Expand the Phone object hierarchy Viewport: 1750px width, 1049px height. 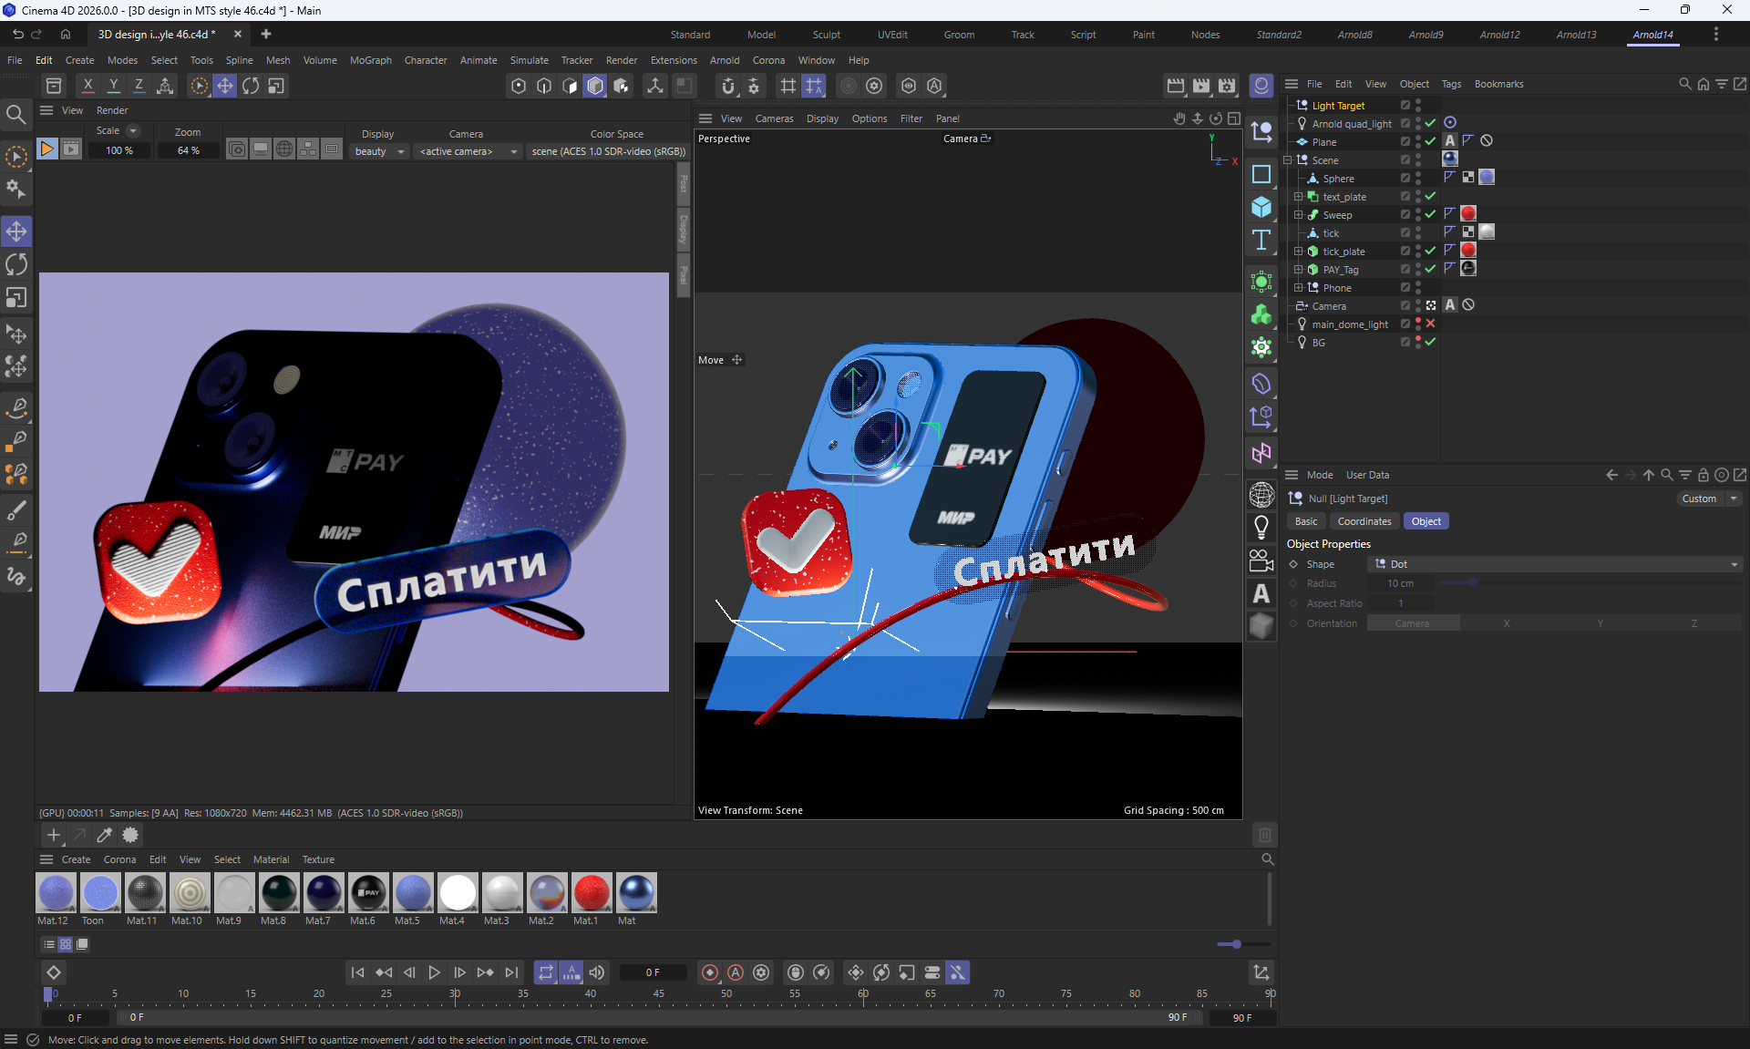(1298, 288)
